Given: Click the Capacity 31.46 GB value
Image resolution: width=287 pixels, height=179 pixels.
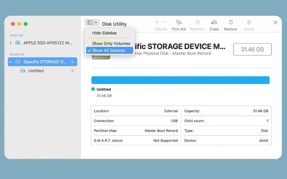Looking at the screenshot, I should coord(261,111).
